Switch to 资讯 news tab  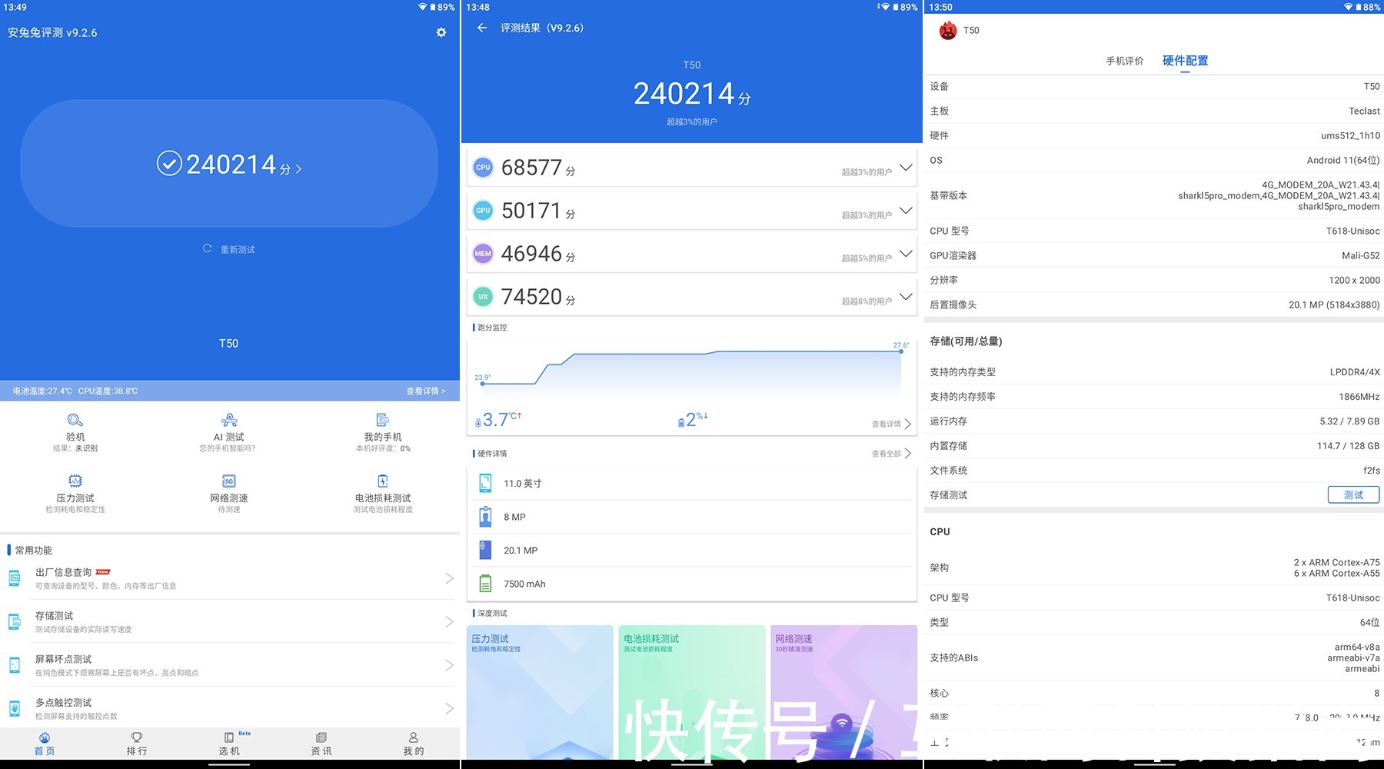click(x=321, y=744)
